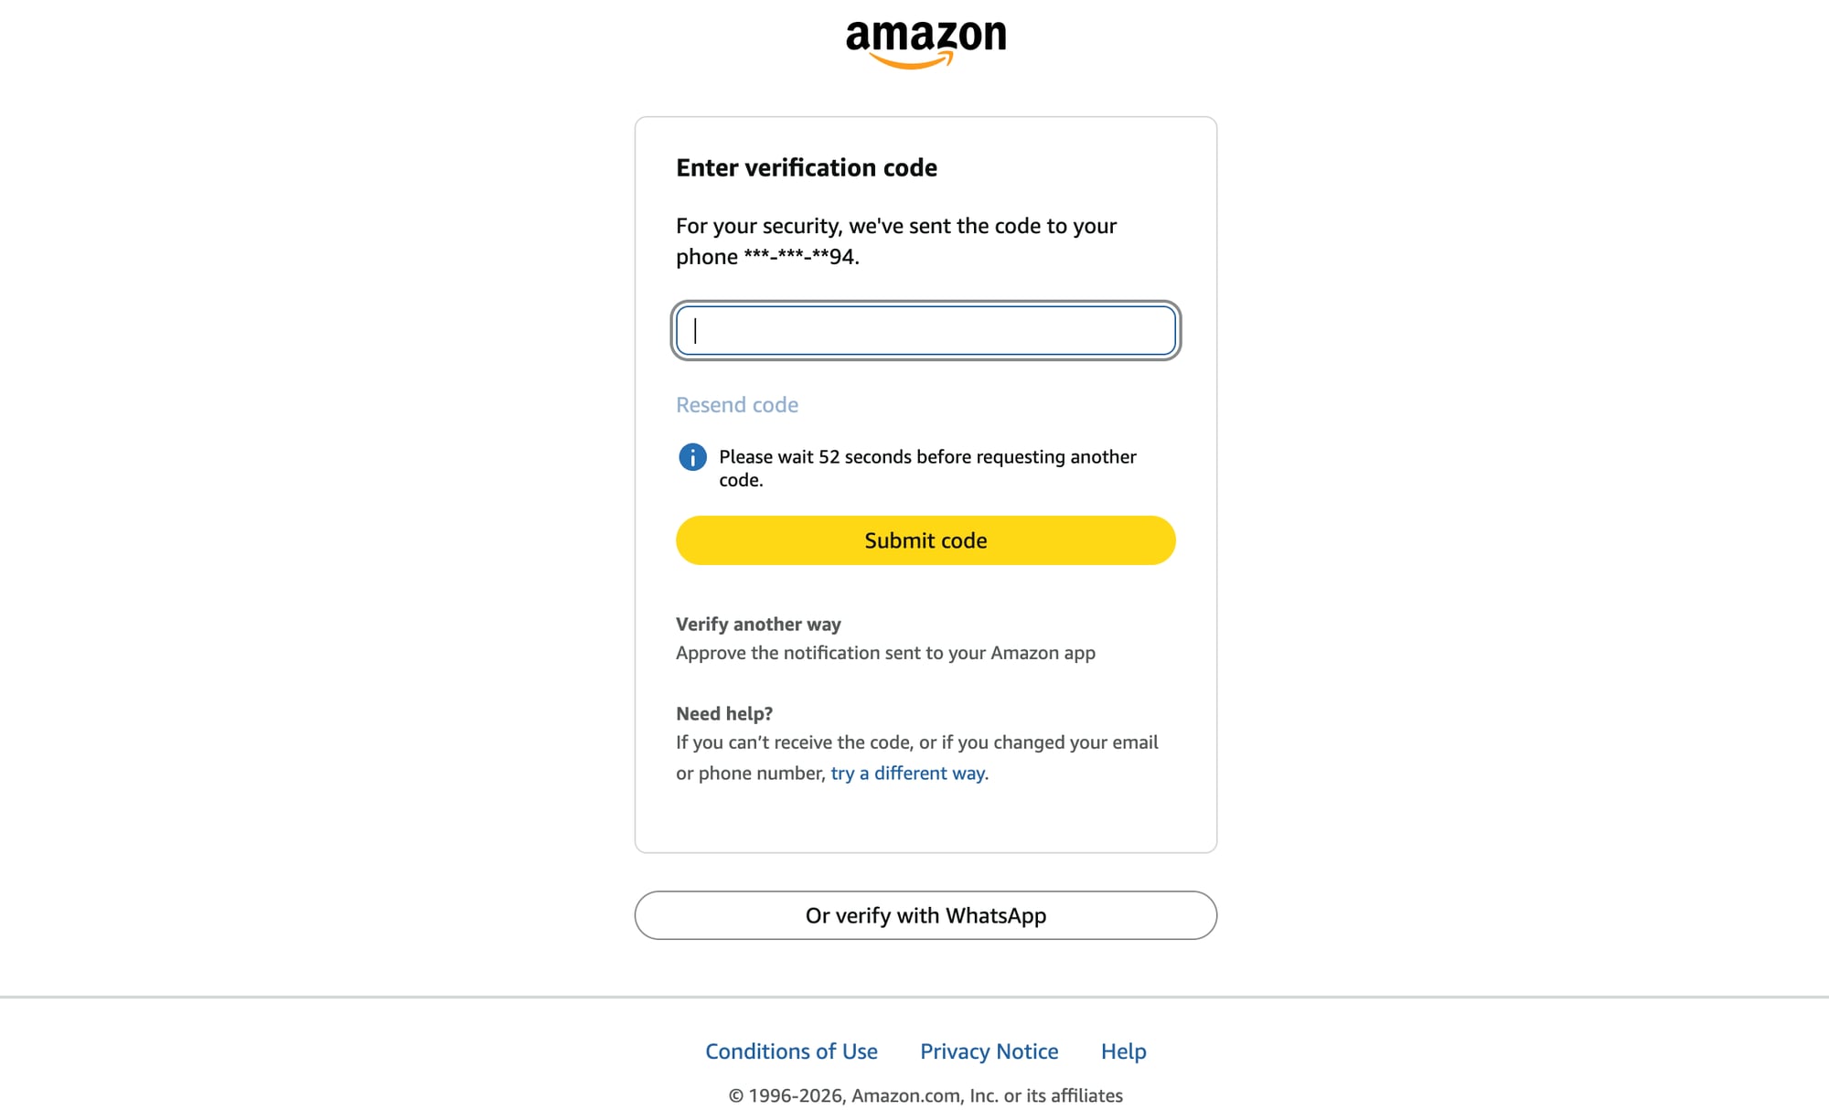Click the Amazon.com copyright notice text
Image resolution: width=1829 pixels, height=1110 pixels.
(x=925, y=1095)
